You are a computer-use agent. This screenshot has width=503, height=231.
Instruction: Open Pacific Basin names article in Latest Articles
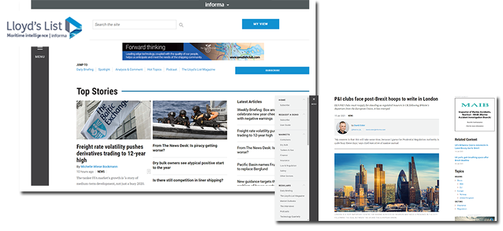coord(257,166)
